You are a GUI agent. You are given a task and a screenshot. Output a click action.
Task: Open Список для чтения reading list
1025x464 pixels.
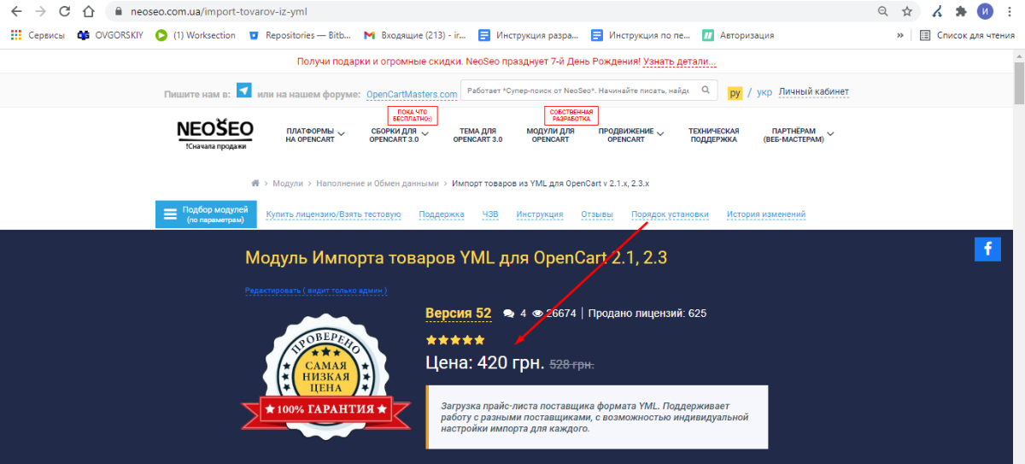tap(967, 35)
